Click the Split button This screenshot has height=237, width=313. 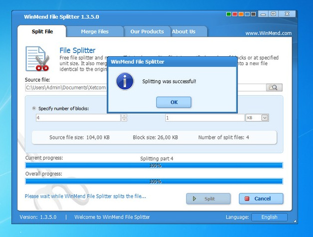click(x=208, y=199)
